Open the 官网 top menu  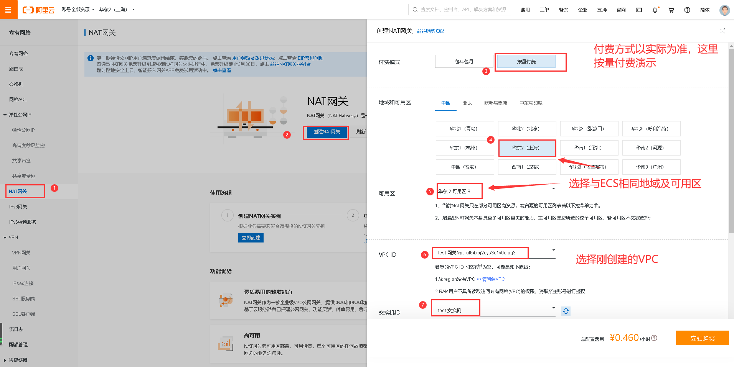click(x=621, y=10)
